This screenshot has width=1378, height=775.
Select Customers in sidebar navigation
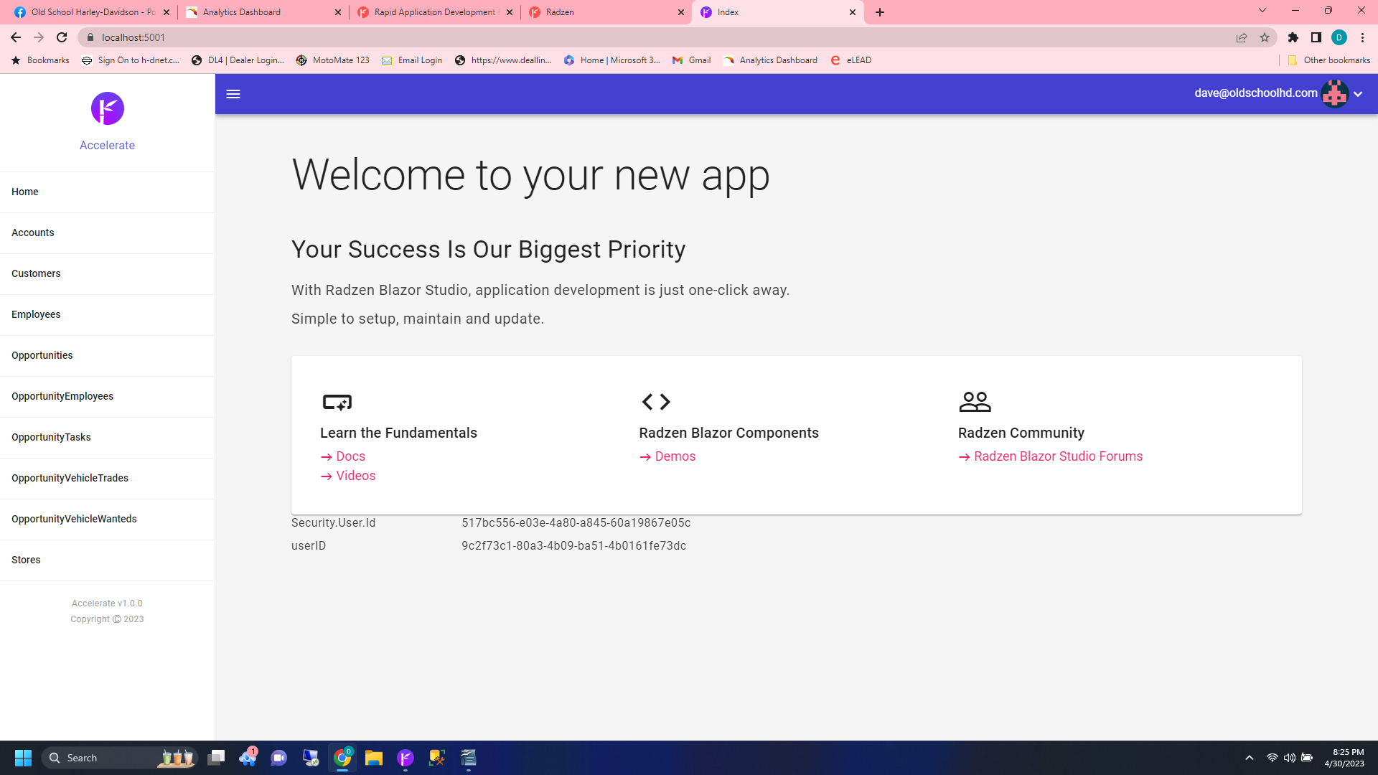point(36,273)
